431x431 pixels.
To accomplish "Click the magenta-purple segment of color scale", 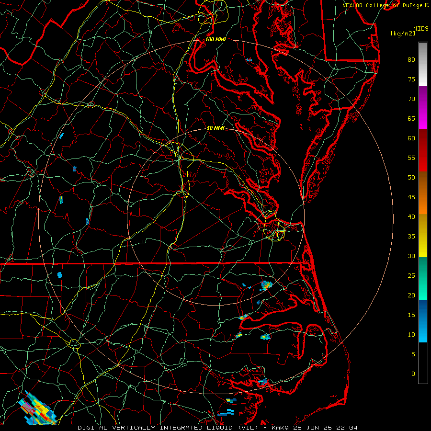I will 423,107.
